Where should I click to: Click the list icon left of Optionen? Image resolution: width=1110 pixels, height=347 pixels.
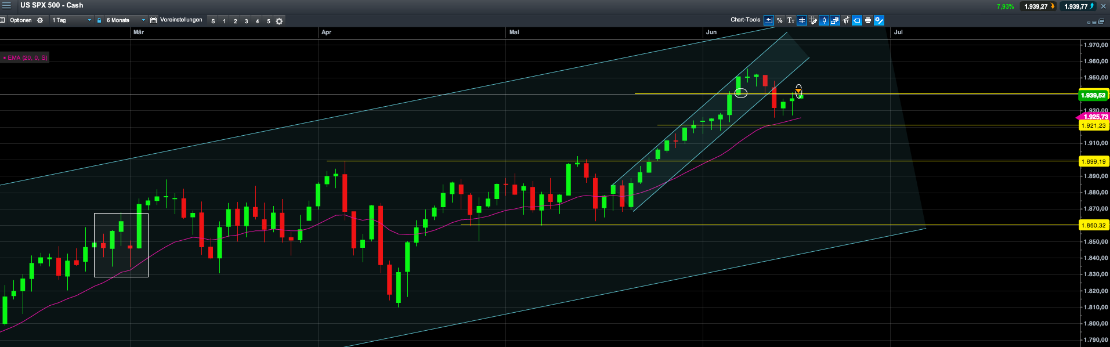pyautogui.click(x=2, y=20)
